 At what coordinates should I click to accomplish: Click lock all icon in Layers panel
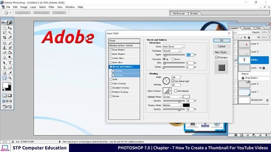point(249,38)
